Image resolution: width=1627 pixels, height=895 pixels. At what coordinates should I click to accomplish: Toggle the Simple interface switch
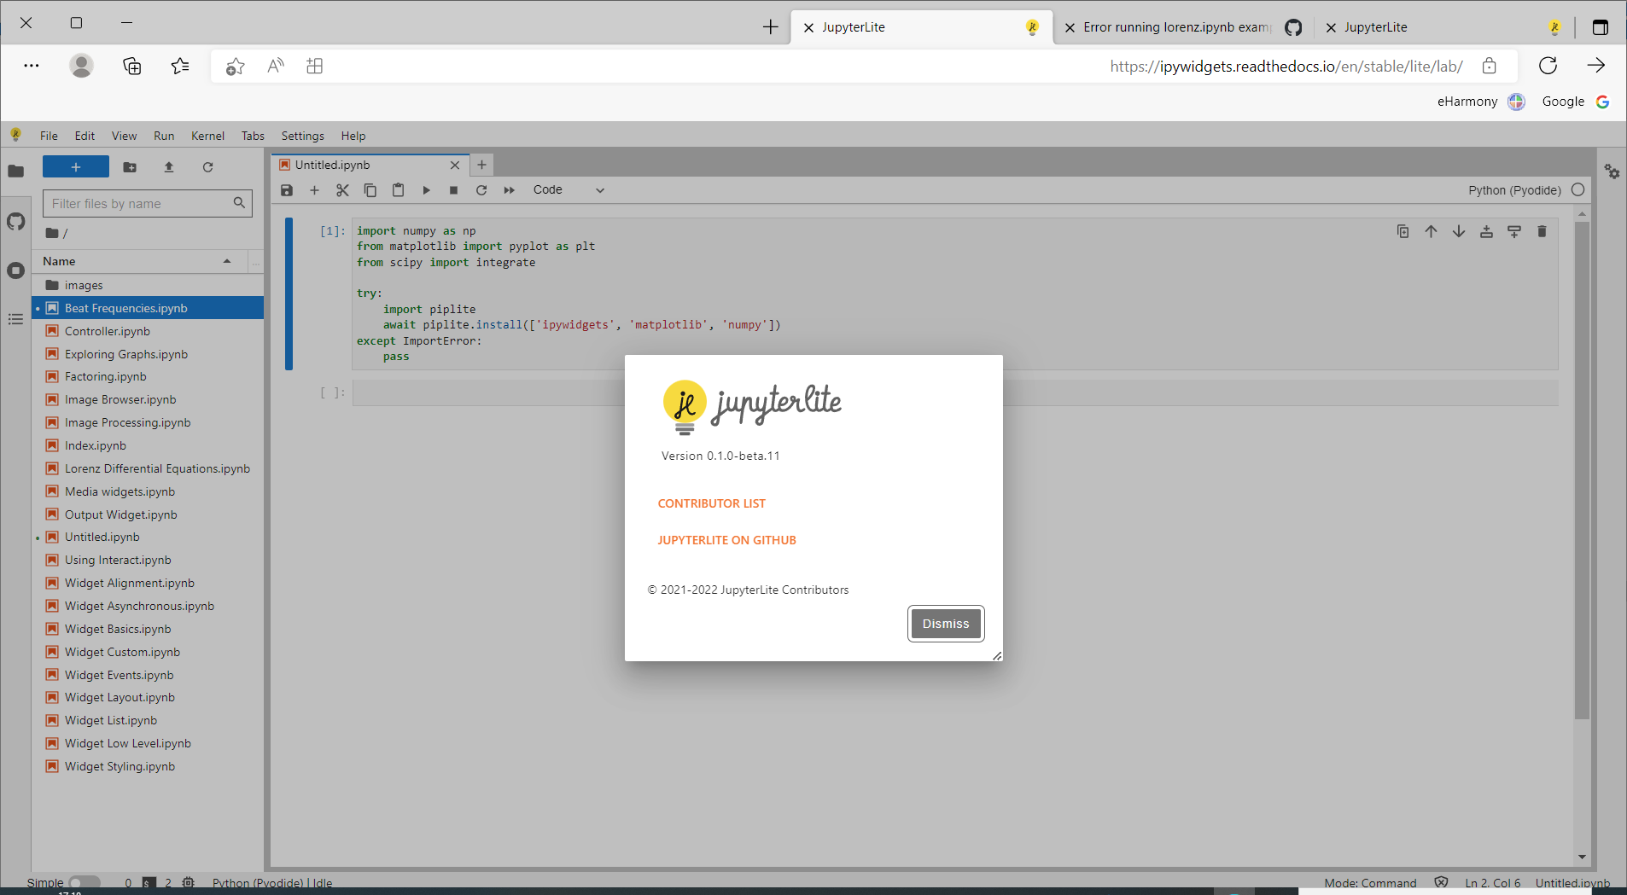tap(85, 882)
